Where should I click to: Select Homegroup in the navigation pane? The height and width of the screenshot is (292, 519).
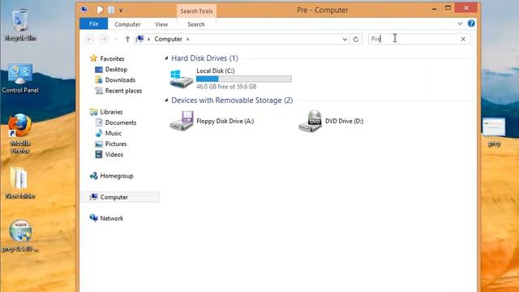click(117, 176)
